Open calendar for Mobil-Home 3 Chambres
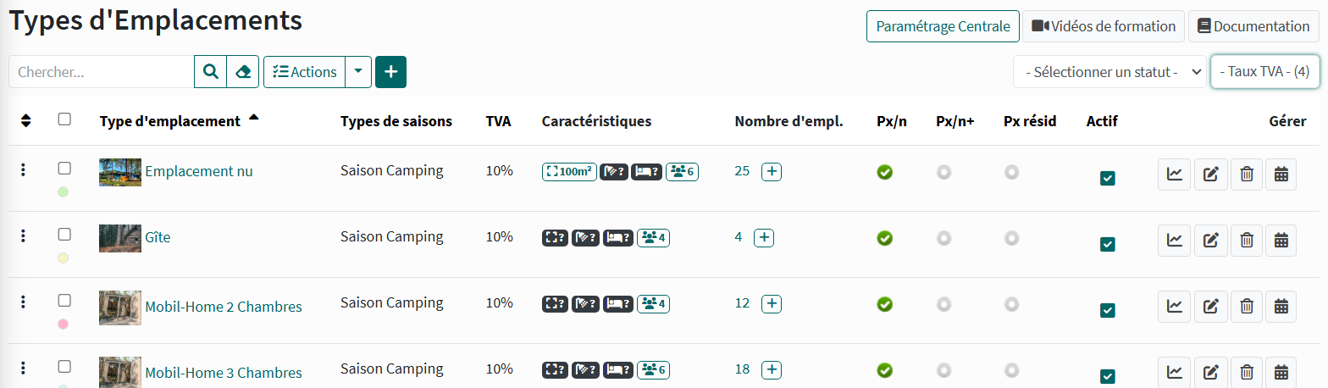This screenshot has width=1328, height=388. (x=1281, y=373)
